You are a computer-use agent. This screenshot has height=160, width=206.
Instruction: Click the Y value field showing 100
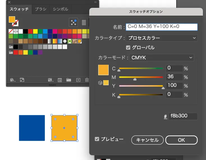tap(174, 86)
